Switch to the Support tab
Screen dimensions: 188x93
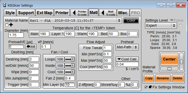point(26,13)
